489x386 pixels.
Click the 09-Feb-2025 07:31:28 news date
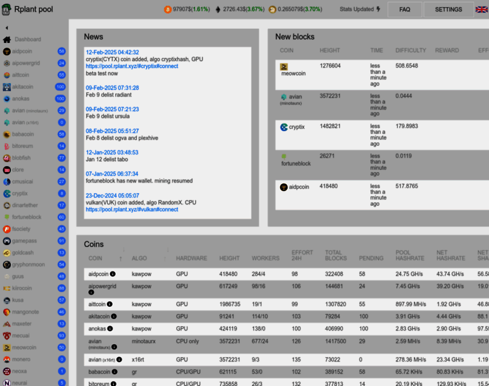click(112, 88)
